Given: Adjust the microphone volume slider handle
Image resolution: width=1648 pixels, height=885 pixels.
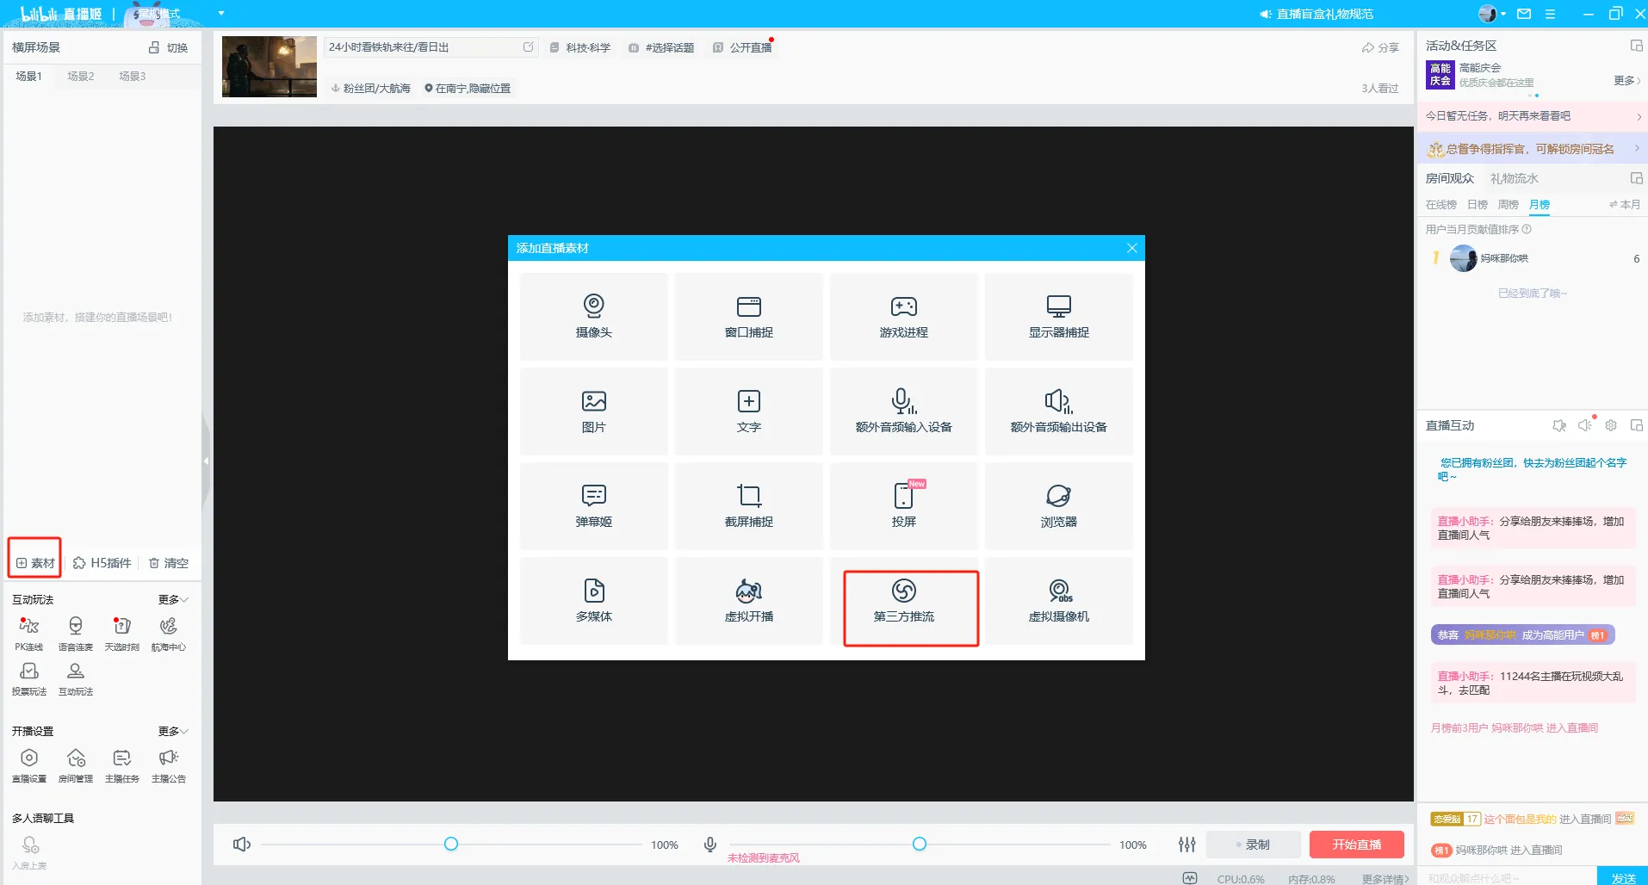Looking at the screenshot, I should [920, 844].
